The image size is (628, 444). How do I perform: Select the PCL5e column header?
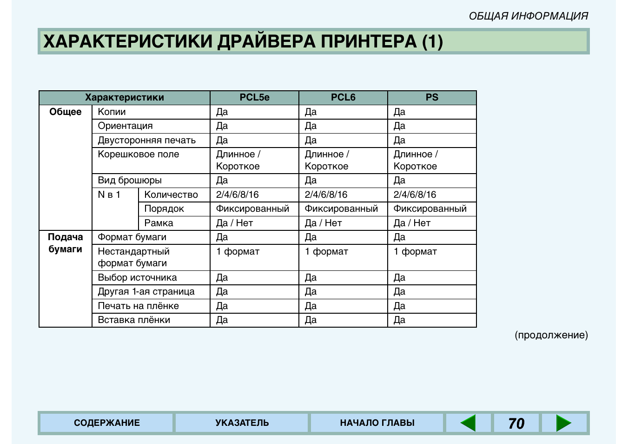point(254,98)
